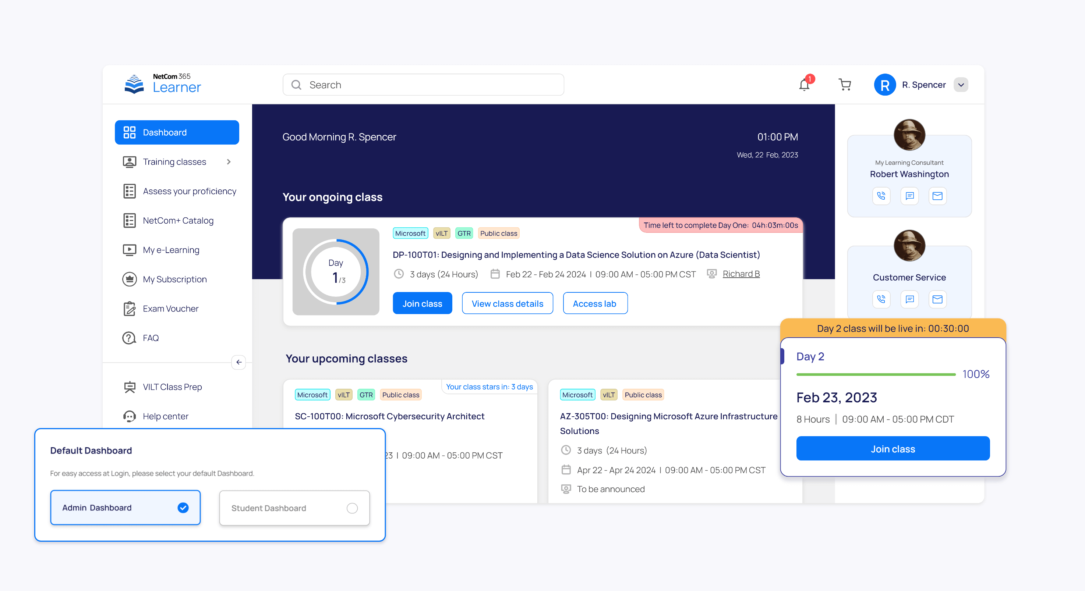Open Assess your proficiency
This screenshot has height=591, width=1085.
[179, 191]
